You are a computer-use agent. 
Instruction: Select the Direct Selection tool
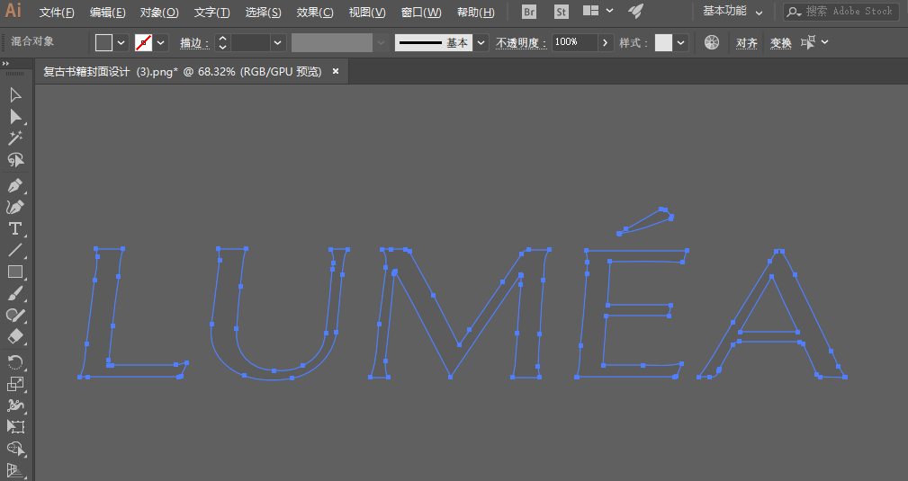point(15,117)
